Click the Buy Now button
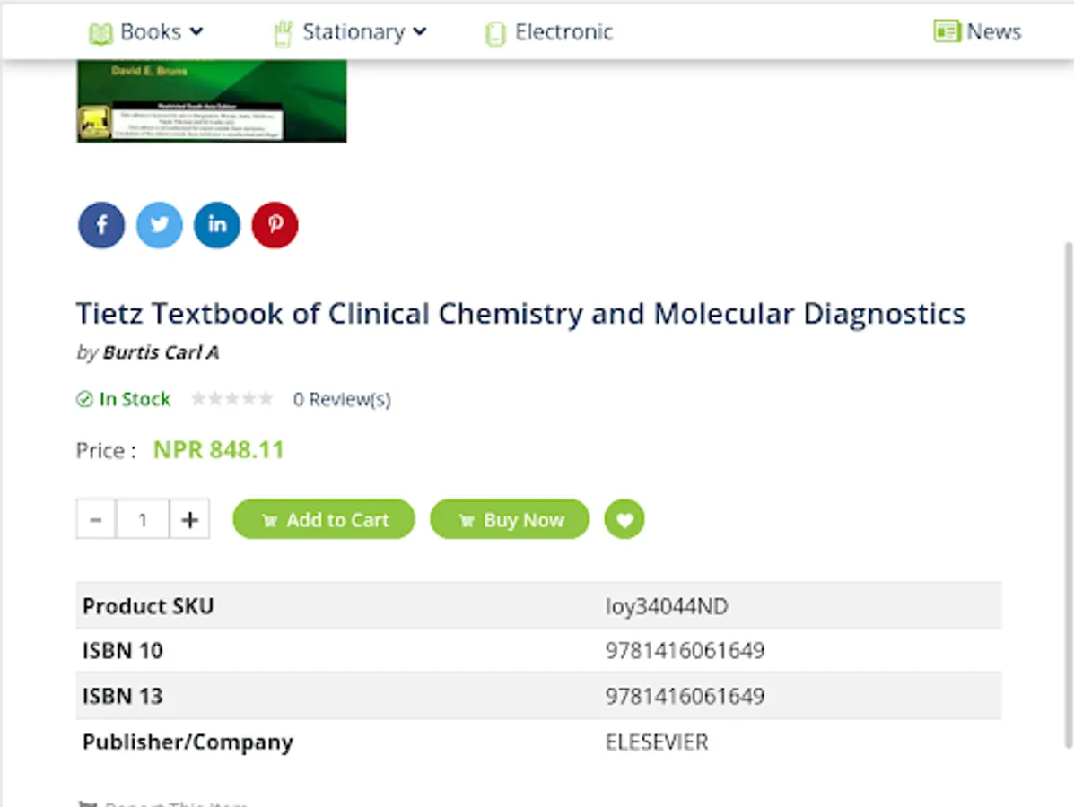This screenshot has width=1074, height=807. point(510,519)
